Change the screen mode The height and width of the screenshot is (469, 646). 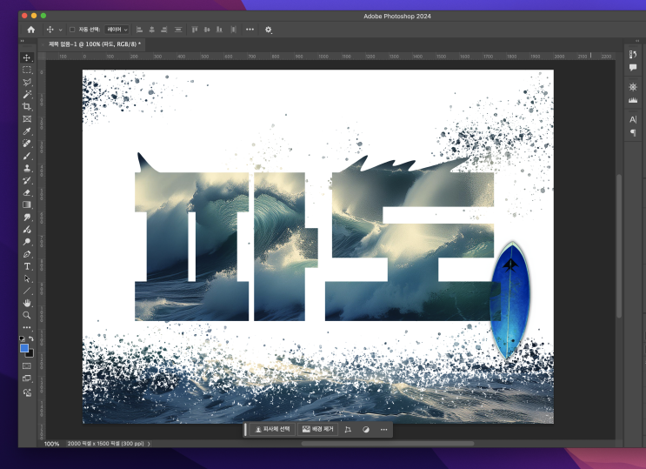pyautogui.click(x=27, y=379)
